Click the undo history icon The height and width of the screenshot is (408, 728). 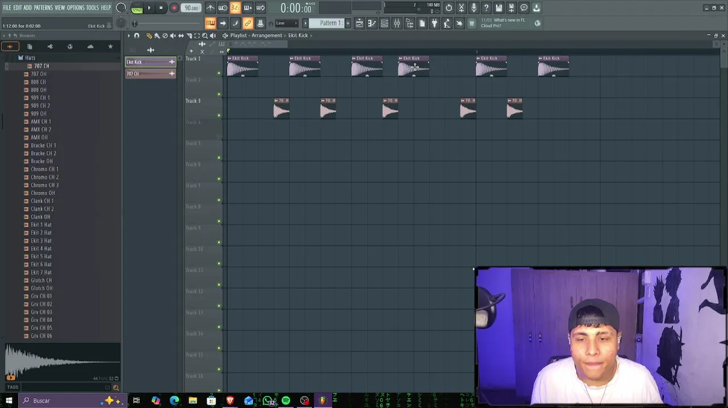(x=449, y=8)
